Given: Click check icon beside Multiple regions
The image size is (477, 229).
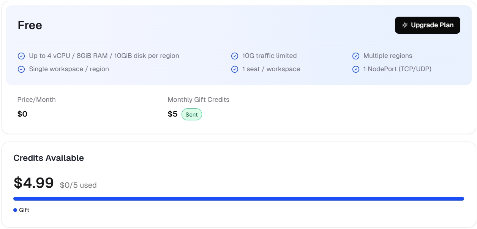Looking at the screenshot, I should [356, 56].
